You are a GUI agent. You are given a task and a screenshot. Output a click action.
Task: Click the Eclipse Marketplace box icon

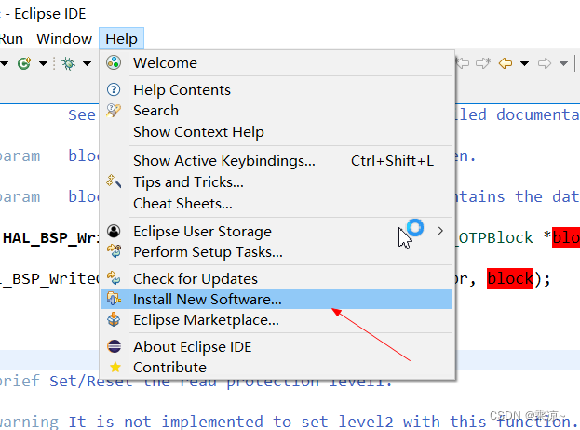[114, 319]
